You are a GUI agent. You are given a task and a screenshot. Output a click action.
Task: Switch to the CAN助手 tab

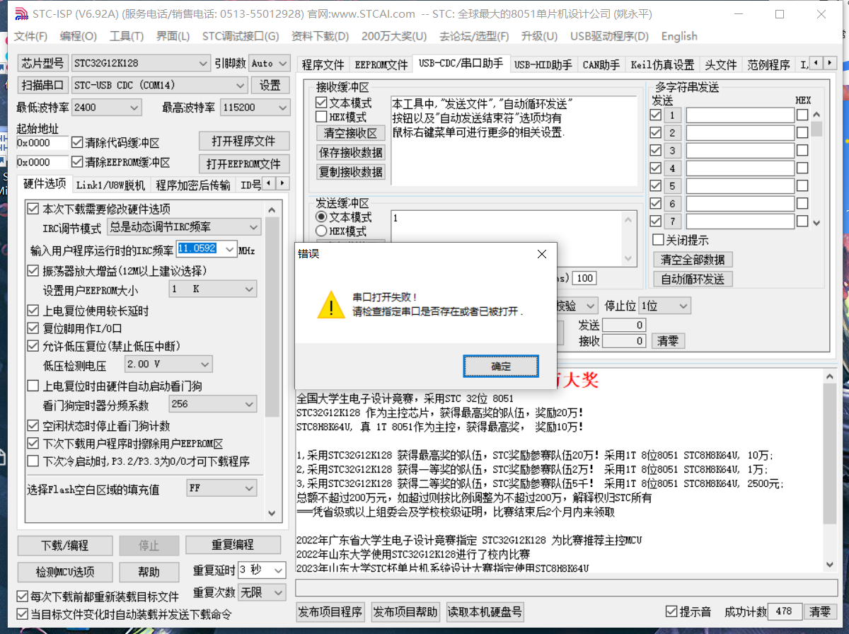tap(601, 65)
